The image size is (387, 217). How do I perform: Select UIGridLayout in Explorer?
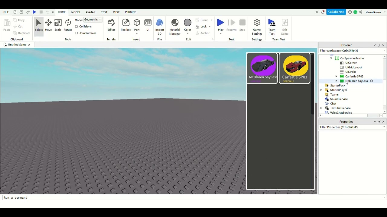pos(354,67)
